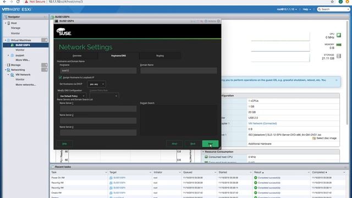
Task: Go back with the browser back arrow
Action: tap(4, 2)
